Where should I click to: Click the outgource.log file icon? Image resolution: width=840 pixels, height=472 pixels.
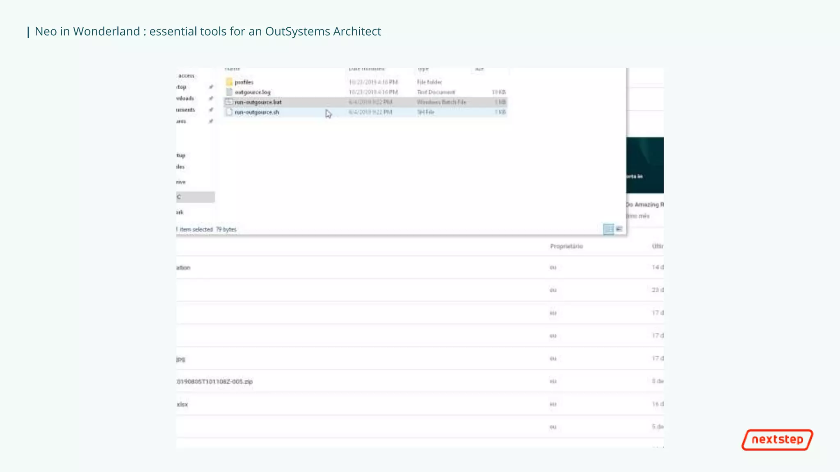click(229, 92)
